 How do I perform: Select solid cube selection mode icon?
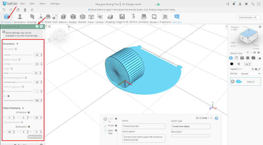231,58
